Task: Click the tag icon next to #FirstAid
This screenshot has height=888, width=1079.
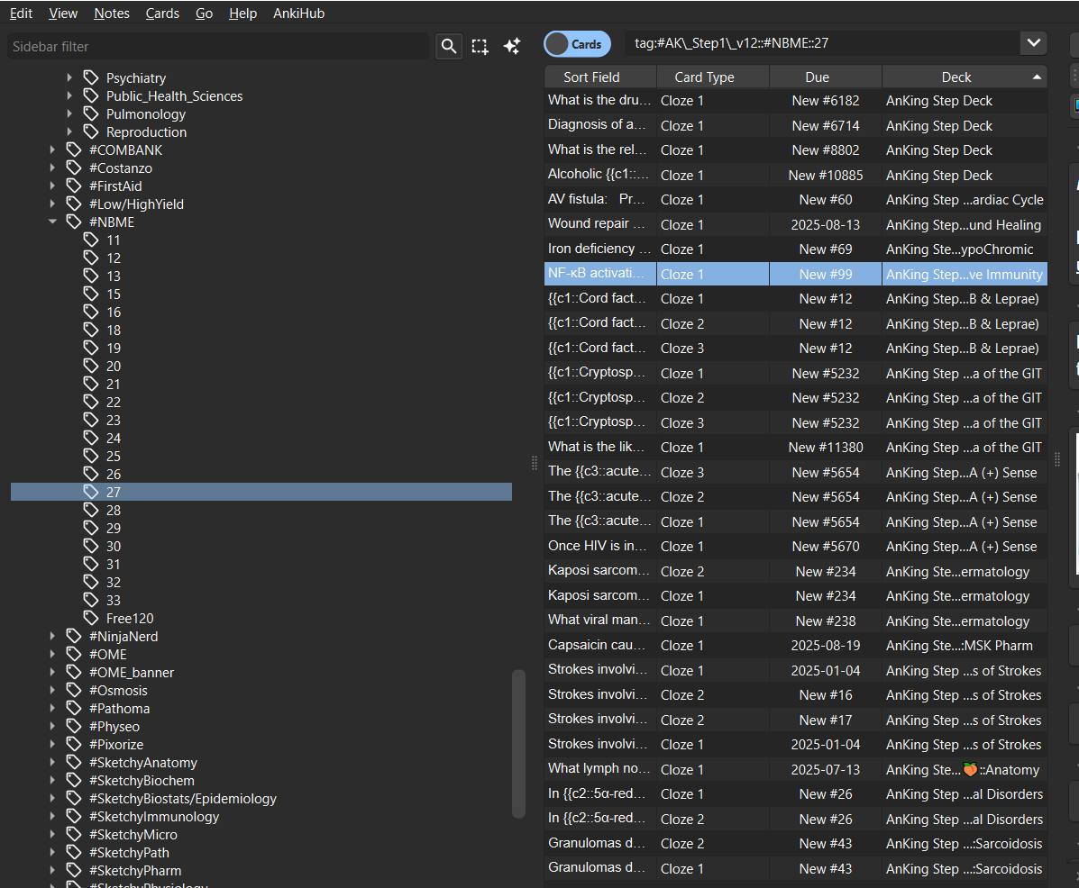Action: [x=74, y=186]
